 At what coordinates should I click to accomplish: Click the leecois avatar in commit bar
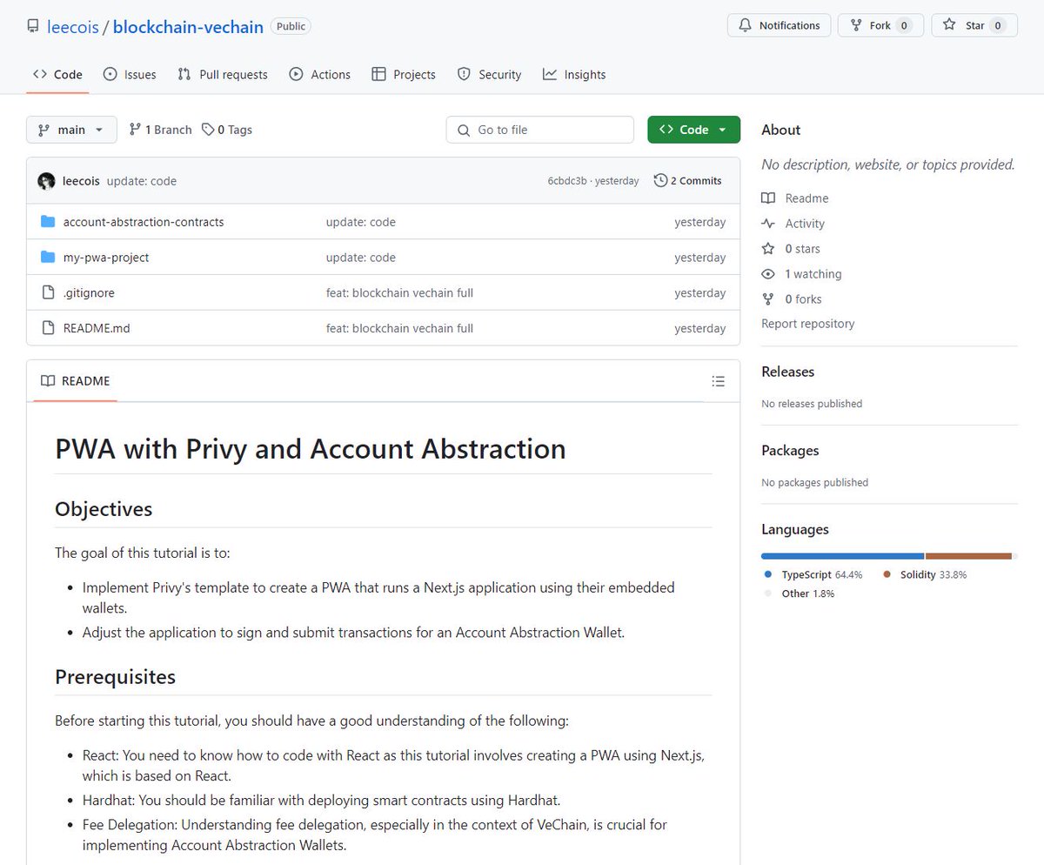(47, 181)
